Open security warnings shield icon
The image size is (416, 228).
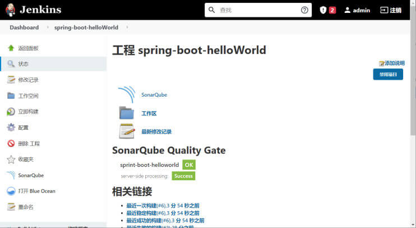pyautogui.click(x=323, y=10)
